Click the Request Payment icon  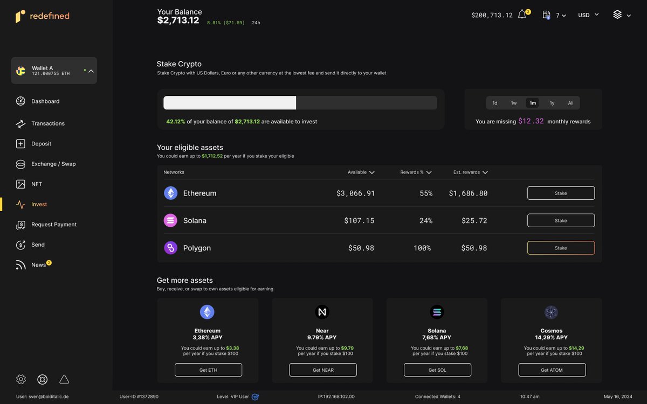(x=20, y=225)
